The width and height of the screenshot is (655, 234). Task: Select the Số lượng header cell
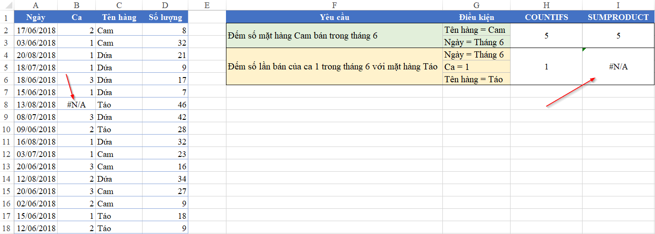[x=165, y=17]
